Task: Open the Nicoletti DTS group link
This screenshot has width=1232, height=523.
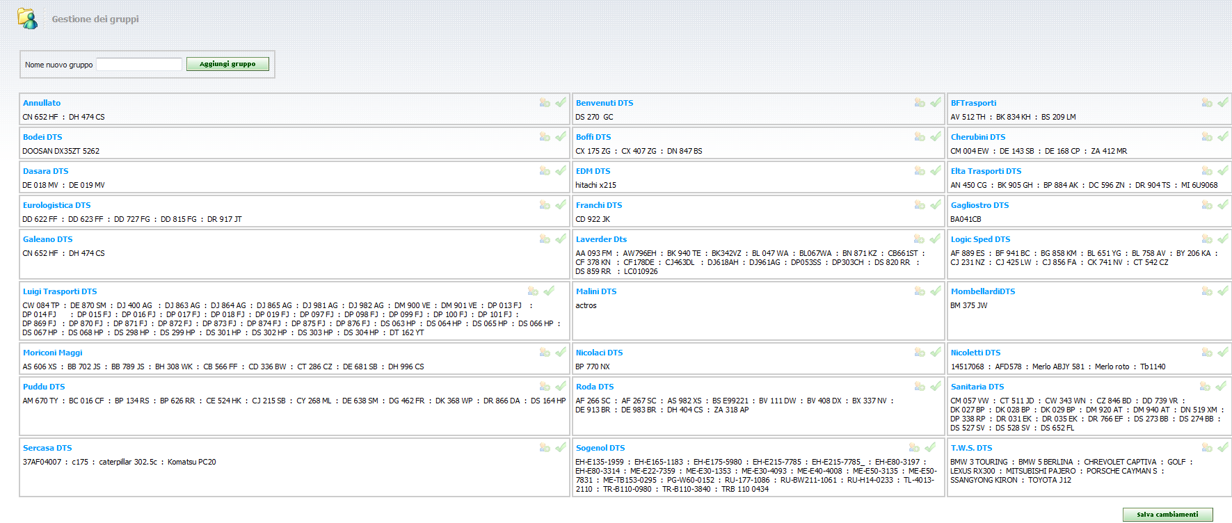Action: (x=975, y=353)
